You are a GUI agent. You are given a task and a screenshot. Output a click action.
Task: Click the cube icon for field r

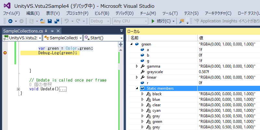click(x=142, y=83)
